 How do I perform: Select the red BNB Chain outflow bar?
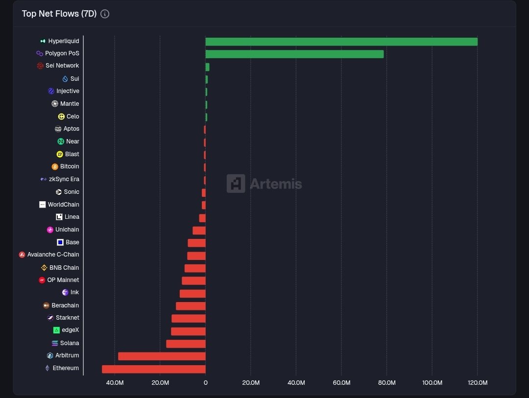click(195, 268)
